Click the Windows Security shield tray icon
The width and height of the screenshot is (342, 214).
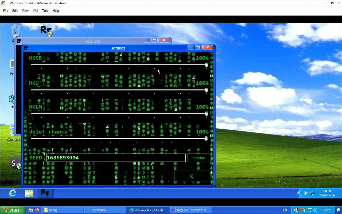[296, 210]
